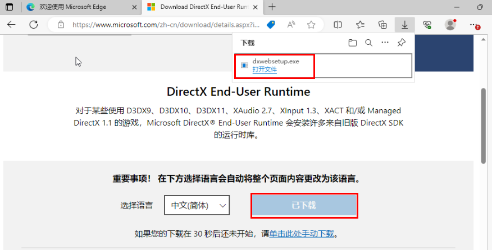Image resolution: width=492 pixels, height=250 pixels.
Task: Open a new tab with plus
Action: (x=272, y=7)
